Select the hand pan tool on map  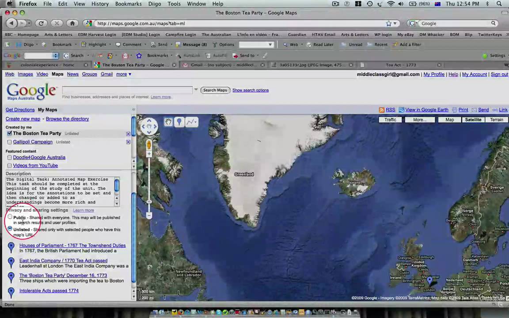coord(168,122)
